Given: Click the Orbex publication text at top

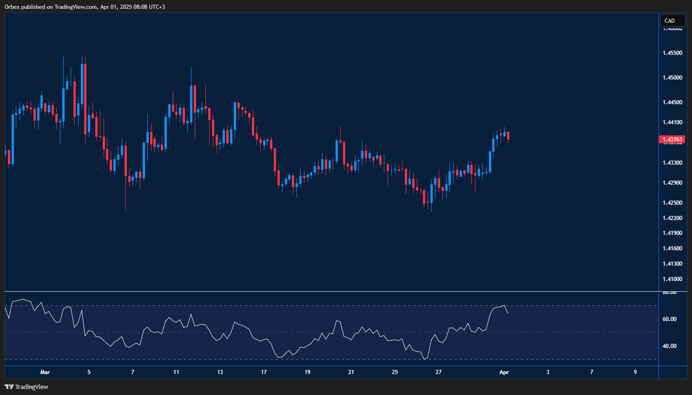Looking at the screenshot, I should tap(84, 7).
